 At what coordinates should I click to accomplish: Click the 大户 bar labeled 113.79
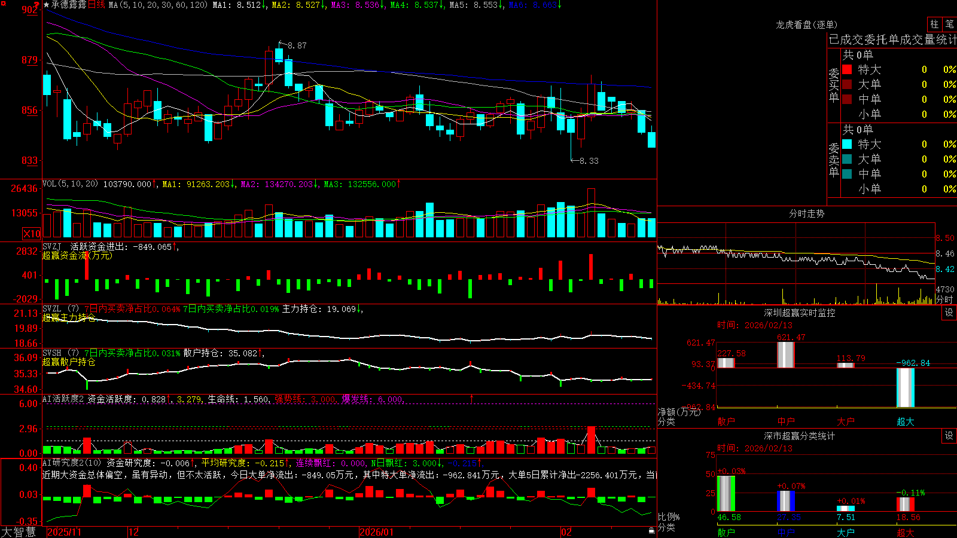click(x=846, y=365)
